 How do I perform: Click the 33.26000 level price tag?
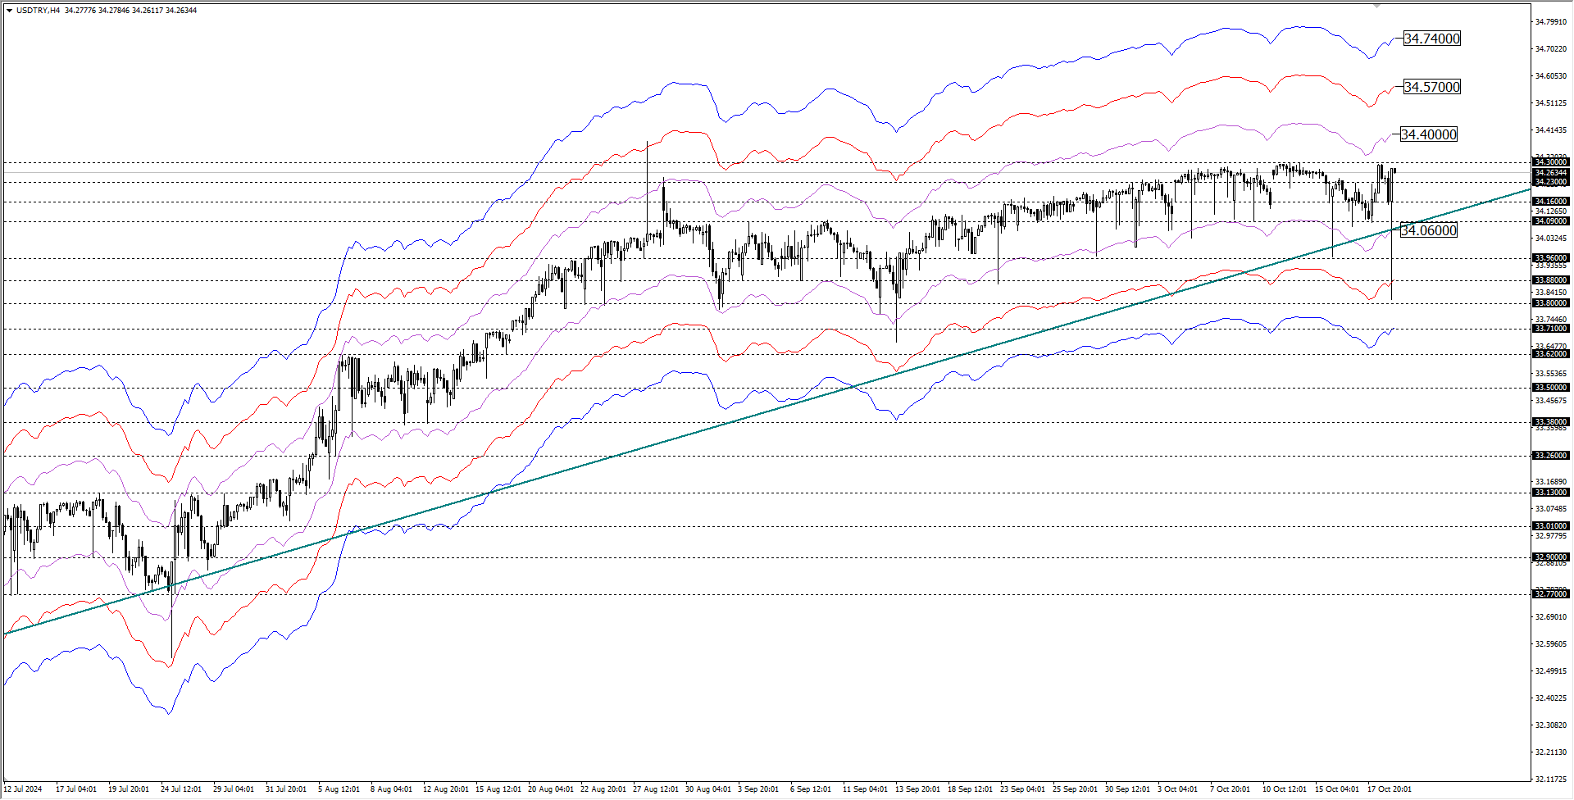click(x=1551, y=456)
